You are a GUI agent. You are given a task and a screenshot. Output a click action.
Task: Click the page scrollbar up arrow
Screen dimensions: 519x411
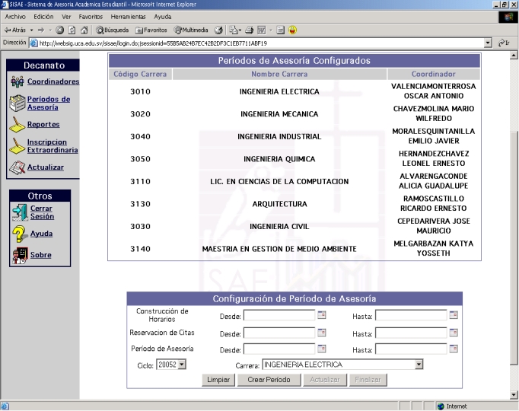coord(514,56)
